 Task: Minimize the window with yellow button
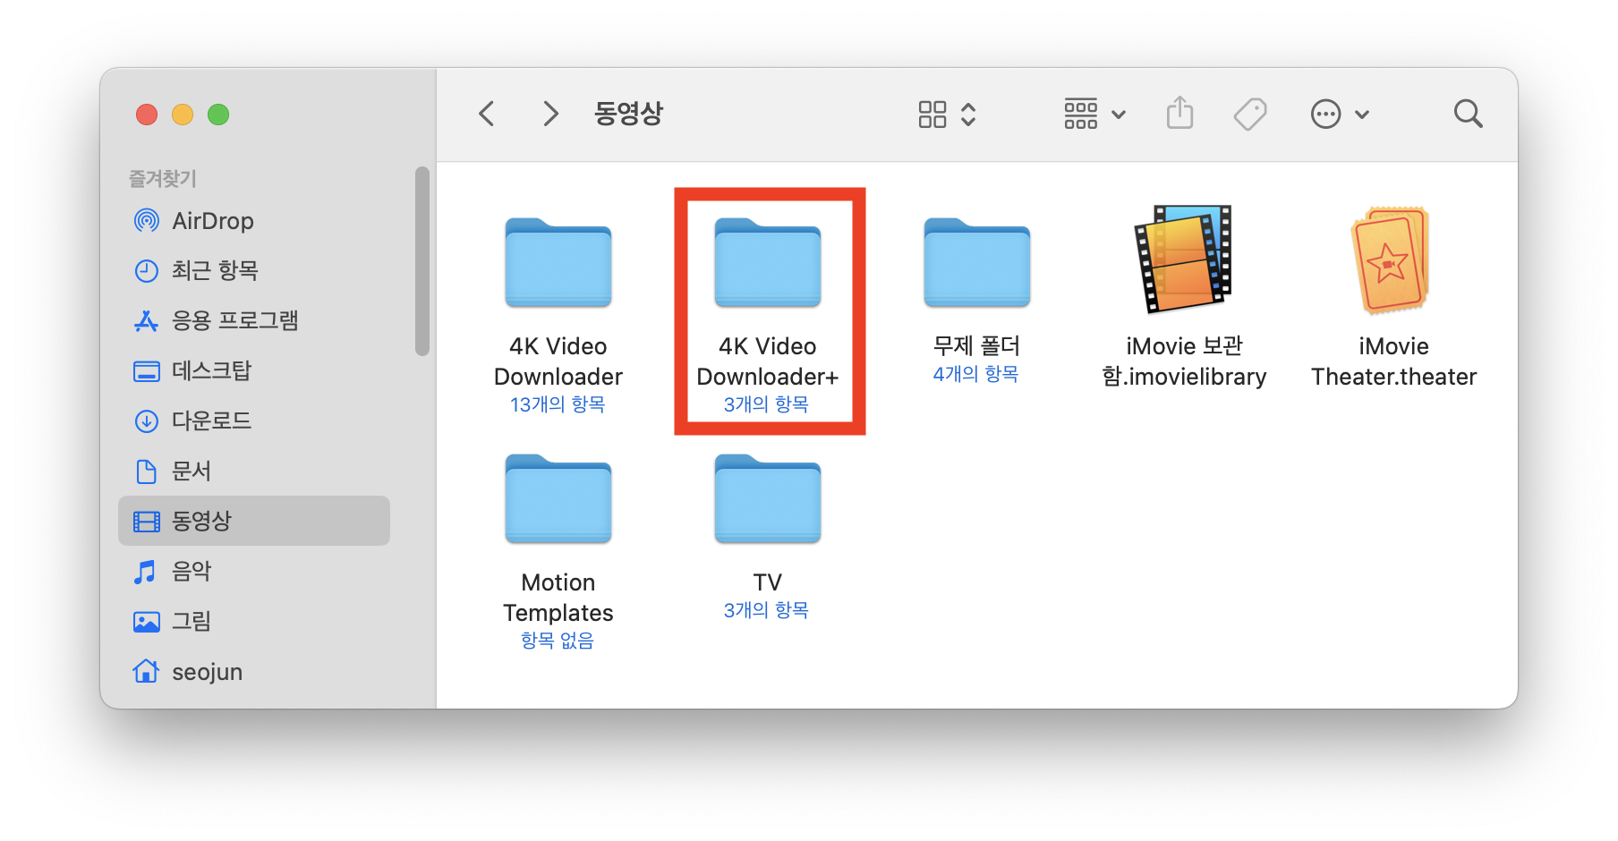pyautogui.click(x=183, y=115)
